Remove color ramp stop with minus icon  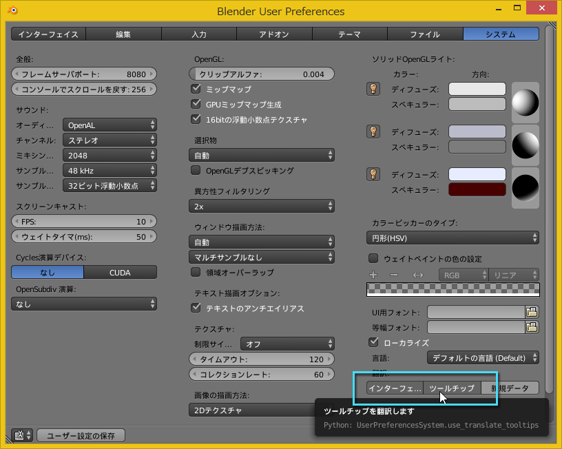point(394,275)
